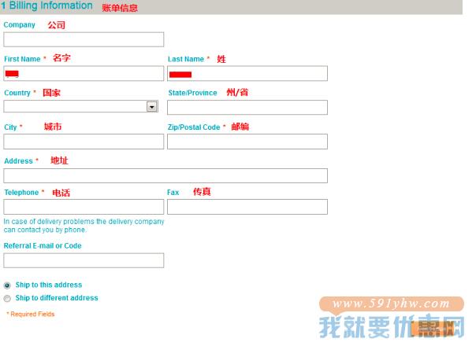
Task: Click the Company input field
Action: [x=84, y=39]
